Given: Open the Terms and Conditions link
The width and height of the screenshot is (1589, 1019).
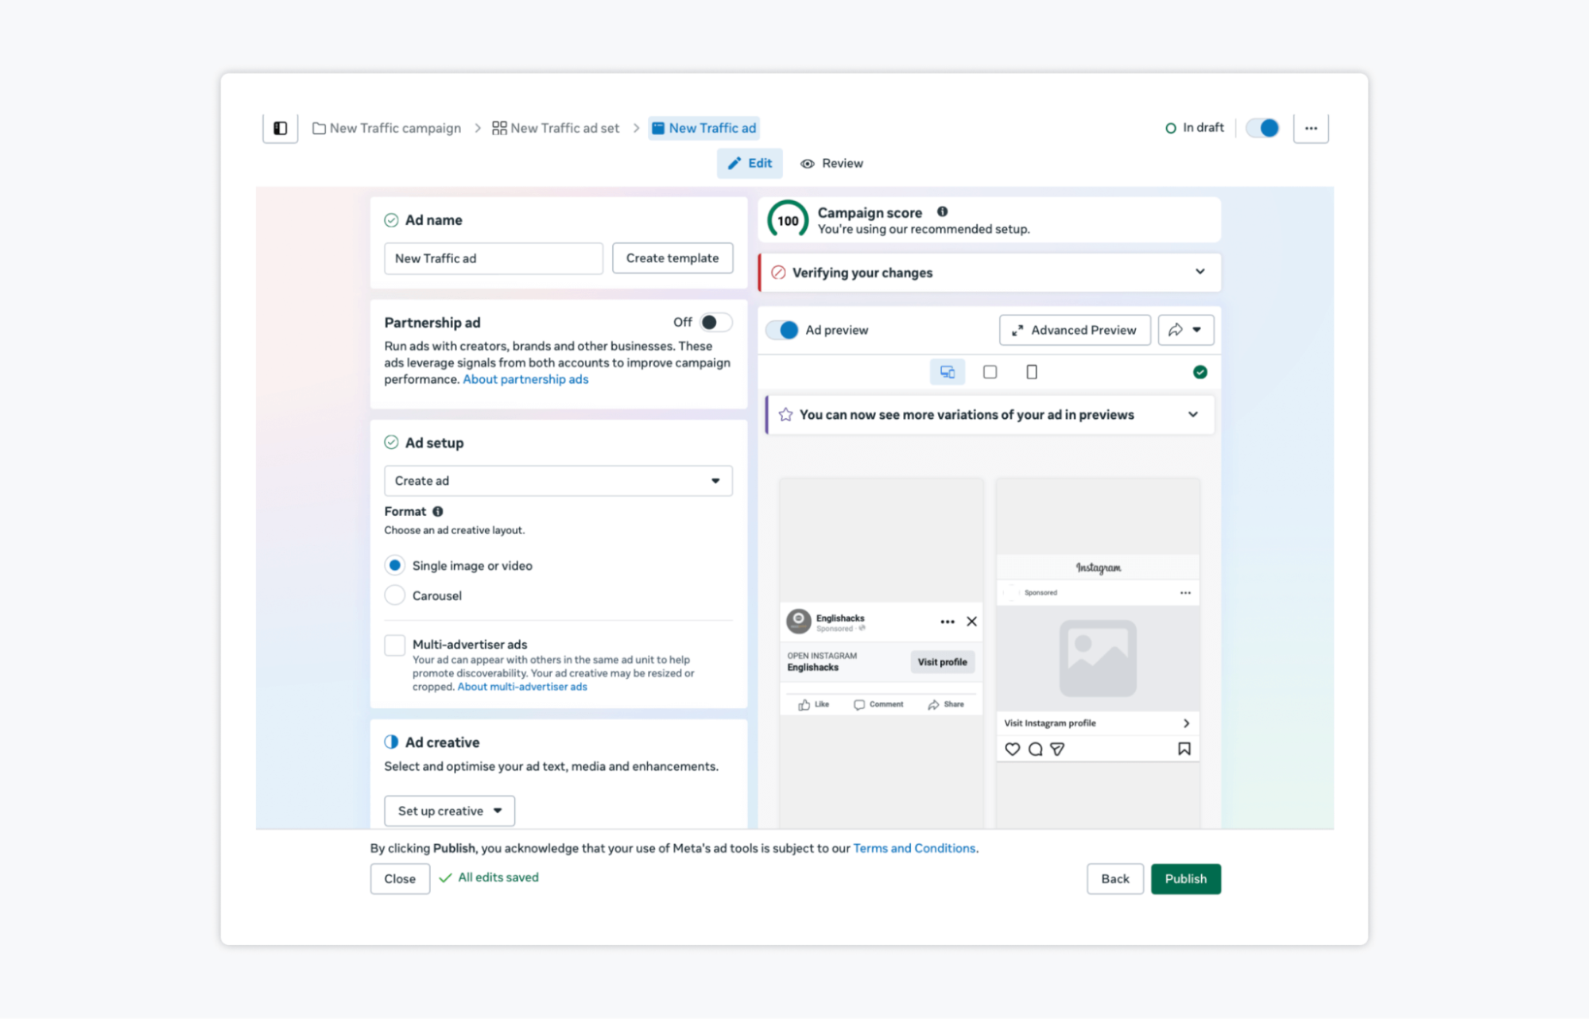Looking at the screenshot, I should click(913, 848).
